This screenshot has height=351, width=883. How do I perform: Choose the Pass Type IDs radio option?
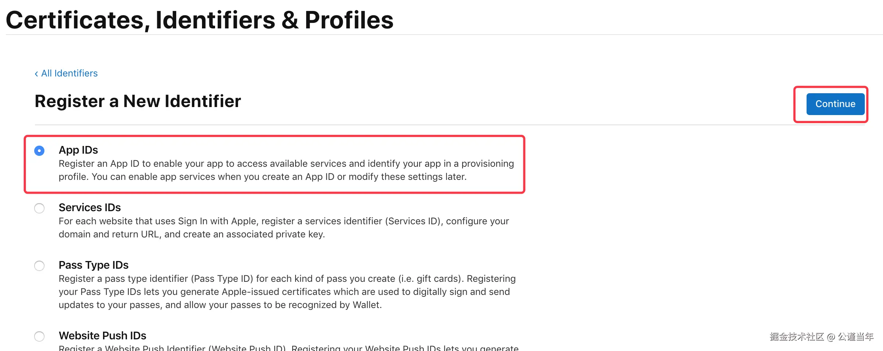(x=39, y=266)
